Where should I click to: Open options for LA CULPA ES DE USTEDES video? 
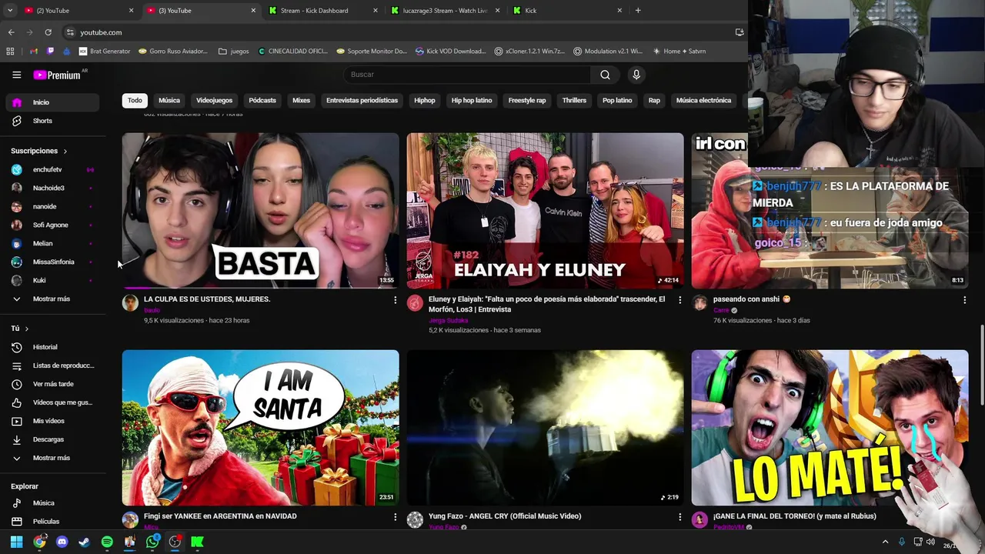(x=395, y=300)
